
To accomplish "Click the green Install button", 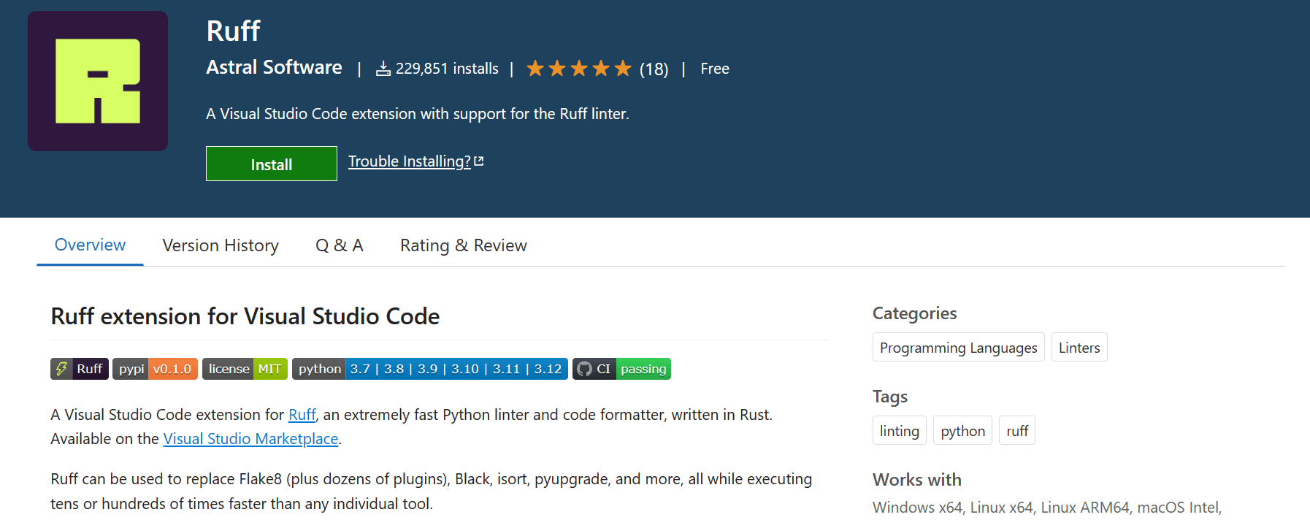I will (272, 164).
